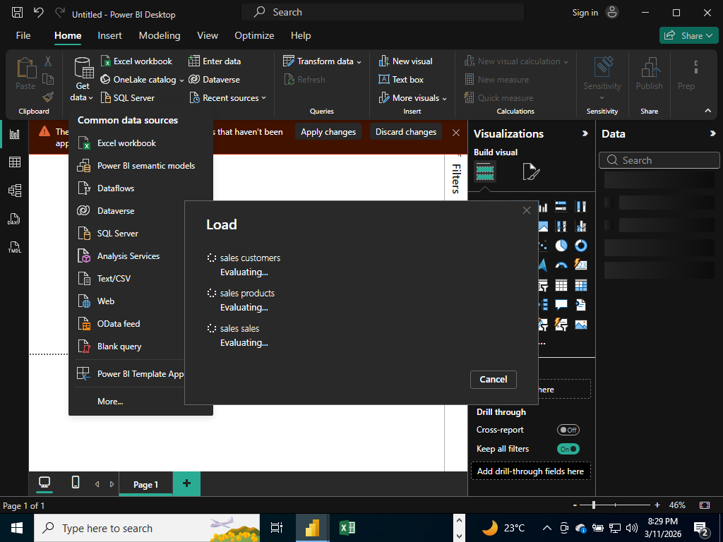Click New visual in Insert group
The image size is (723, 542).
[405, 61]
